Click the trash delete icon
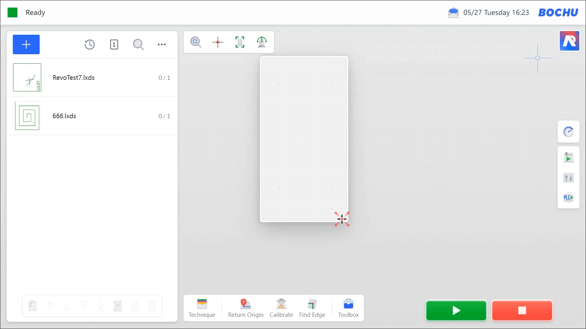Viewport: 586px width, 329px height. pos(152,306)
